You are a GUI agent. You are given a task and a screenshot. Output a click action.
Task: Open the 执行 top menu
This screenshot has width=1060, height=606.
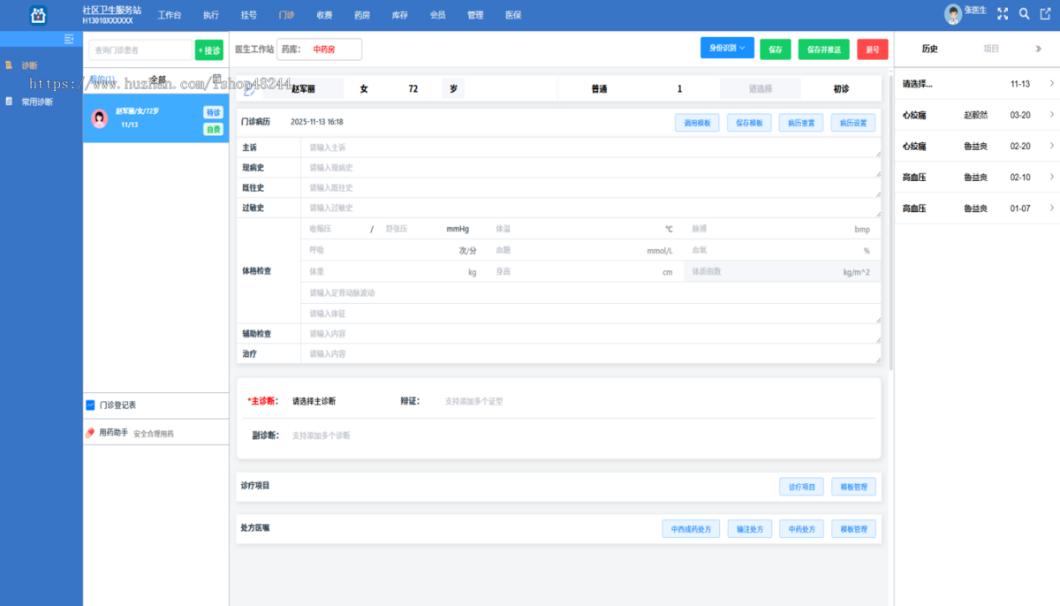pos(211,15)
